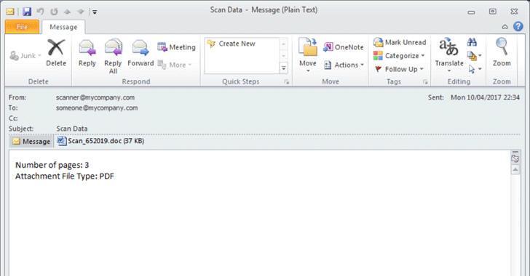The height and width of the screenshot is (276, 530).
Task: Click the Scan Data subject text
Action: 71,129
